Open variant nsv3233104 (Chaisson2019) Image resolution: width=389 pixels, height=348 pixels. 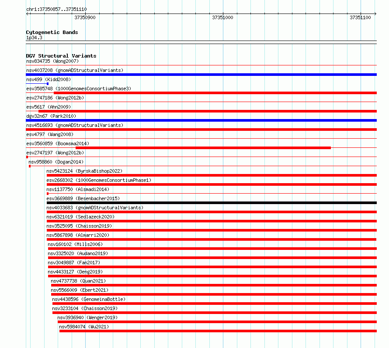[85, 308]
